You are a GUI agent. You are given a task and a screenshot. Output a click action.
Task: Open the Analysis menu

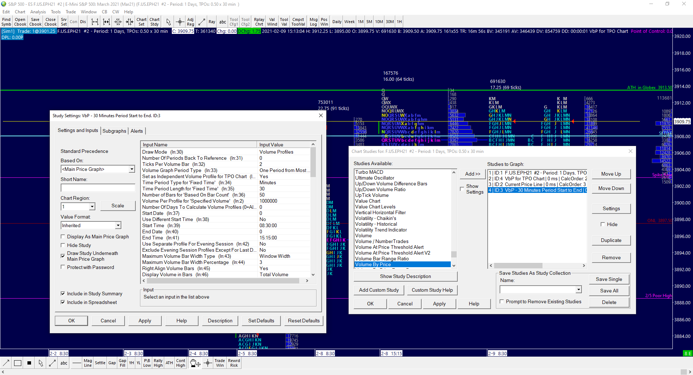click(x=38, y=12)
